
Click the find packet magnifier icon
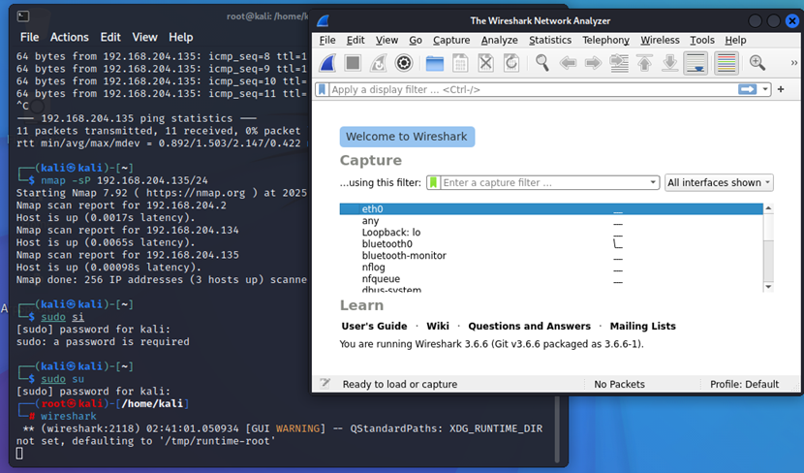pos(541,63)
